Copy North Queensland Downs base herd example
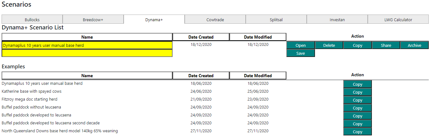The image size is (431, 137). click(358, 132)
